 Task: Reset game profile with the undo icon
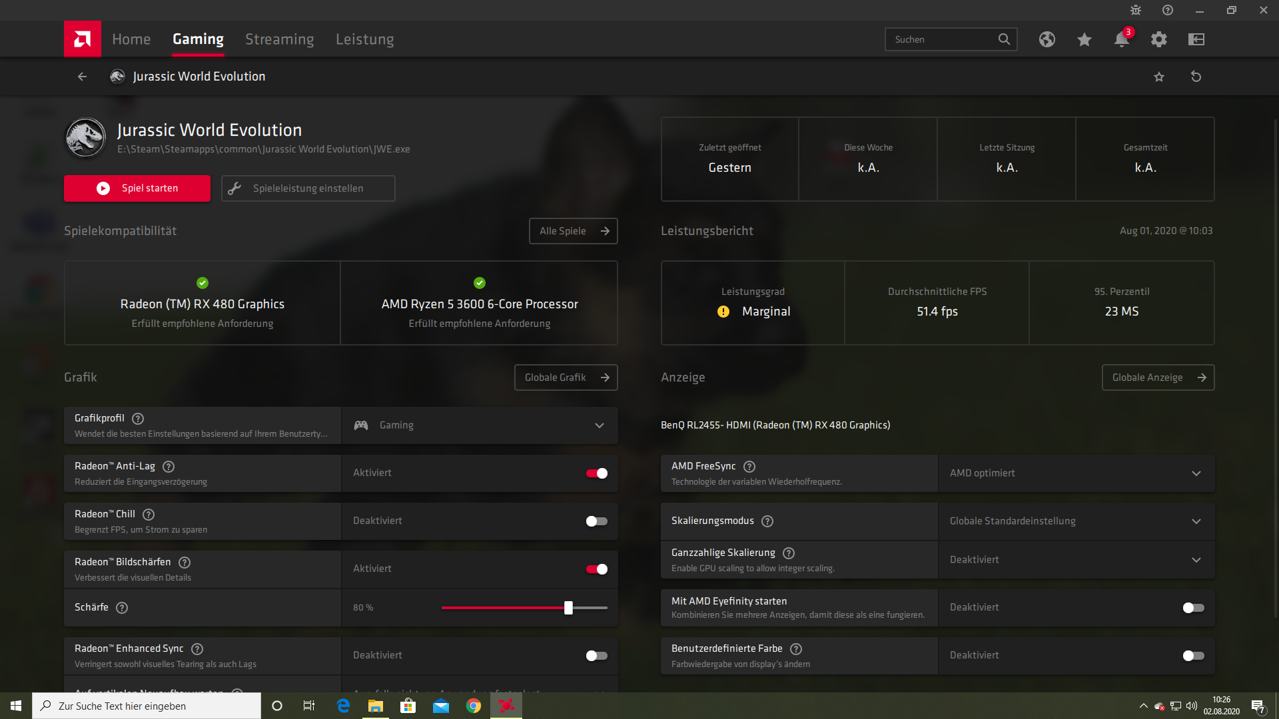(1196, 77)
